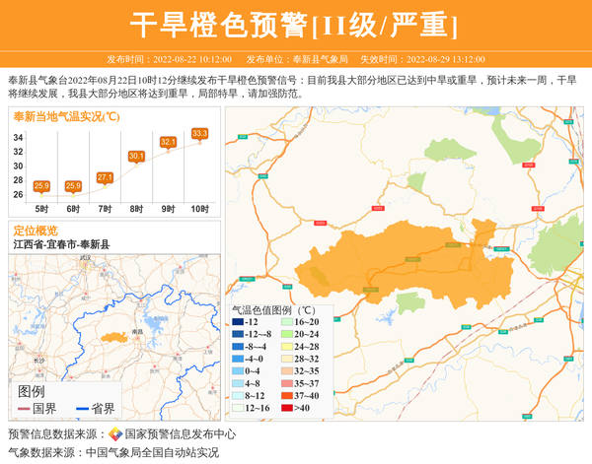The width and height of the screenshot is (592, 464).
Task: Click the 江西省-宜春市-奉新县 location text
Action: click(x=61, y=243)
